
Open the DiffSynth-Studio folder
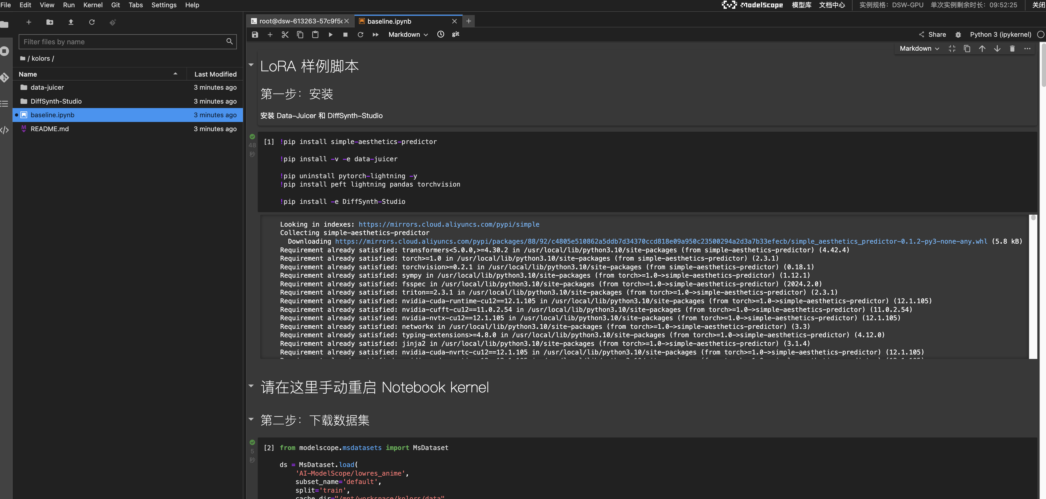[x=128, y=101]
